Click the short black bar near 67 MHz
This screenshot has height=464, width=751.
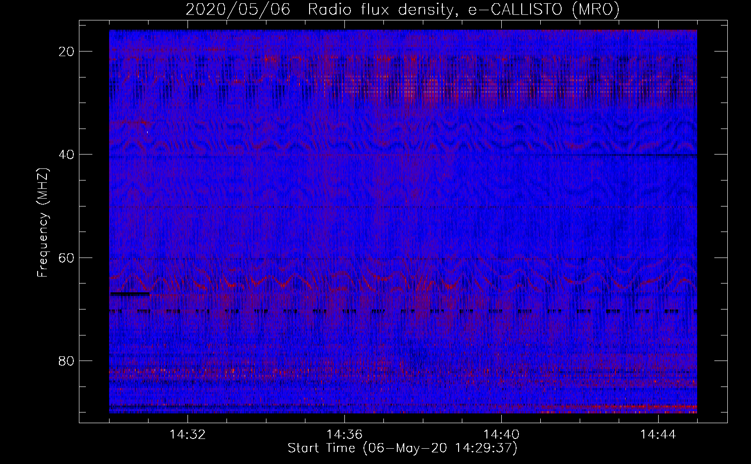point(129,294)
